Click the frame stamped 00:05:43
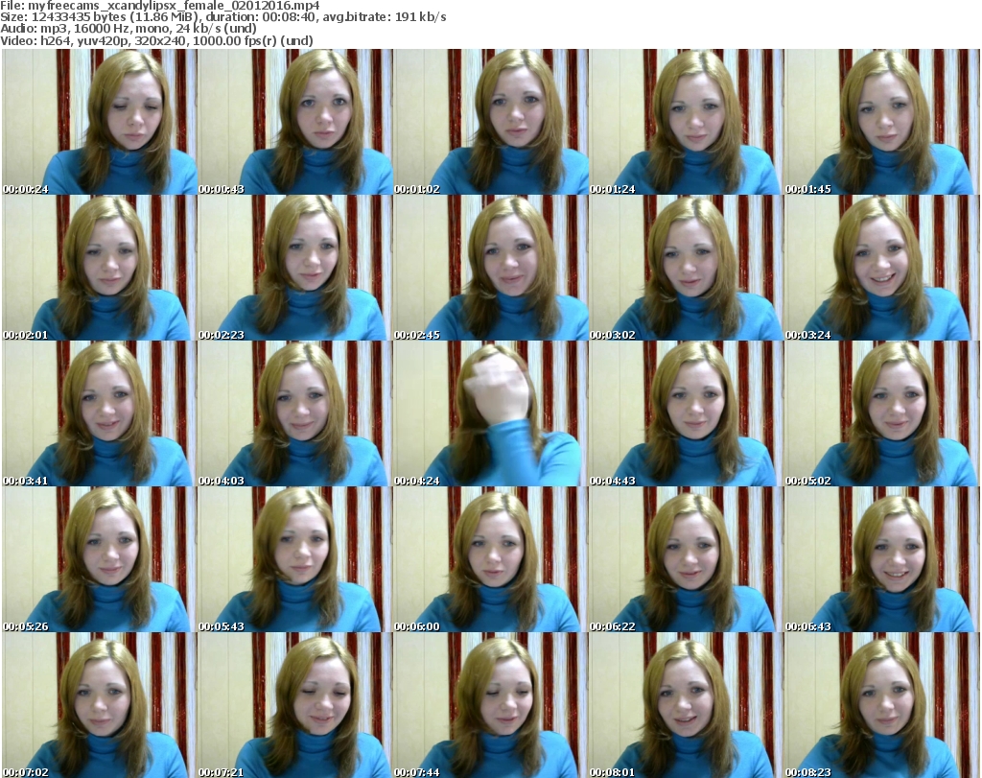 [x=295, y=560]
